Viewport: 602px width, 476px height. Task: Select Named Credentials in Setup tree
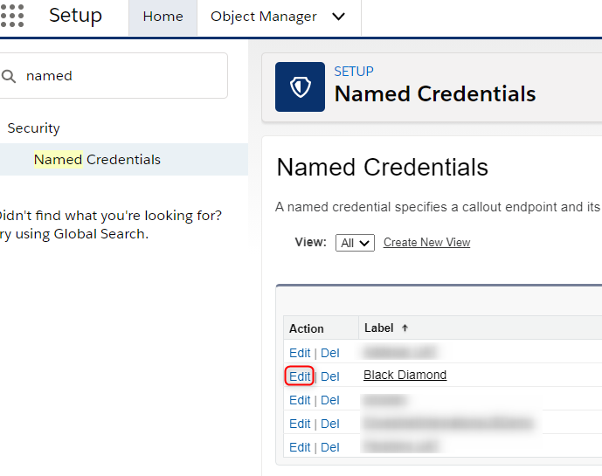tap(97, 159)
